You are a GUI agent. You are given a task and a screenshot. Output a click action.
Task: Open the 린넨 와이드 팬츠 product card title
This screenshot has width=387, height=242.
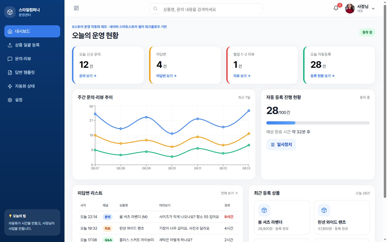tap(332, 222)
